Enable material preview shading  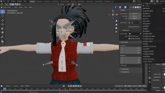[138, 7]
